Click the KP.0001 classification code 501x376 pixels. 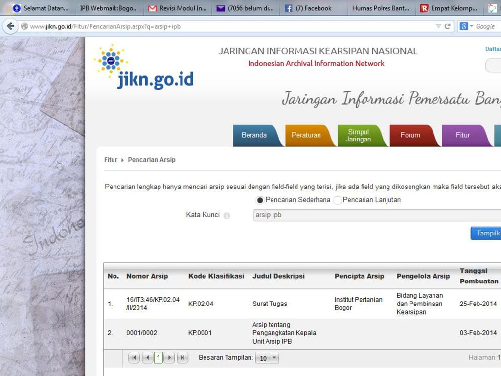point(200,333)
